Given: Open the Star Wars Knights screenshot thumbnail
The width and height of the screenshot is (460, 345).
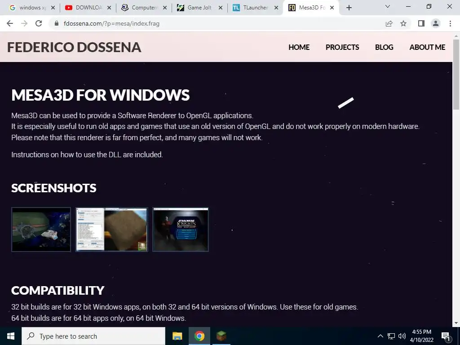Looking at the screenshot, I should (x=181, y=230).
